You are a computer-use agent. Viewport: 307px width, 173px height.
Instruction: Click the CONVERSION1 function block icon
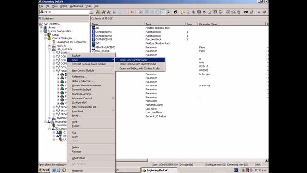pos(94,32)
